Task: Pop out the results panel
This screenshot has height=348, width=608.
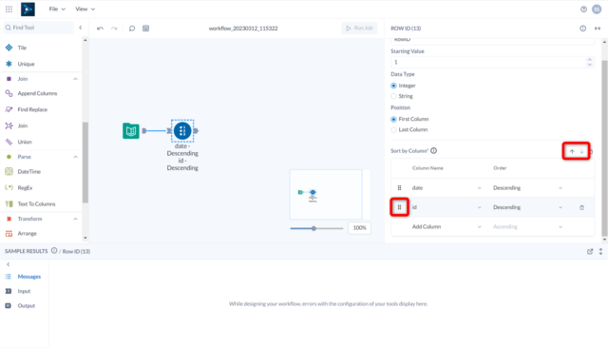Action: [590, 251]
